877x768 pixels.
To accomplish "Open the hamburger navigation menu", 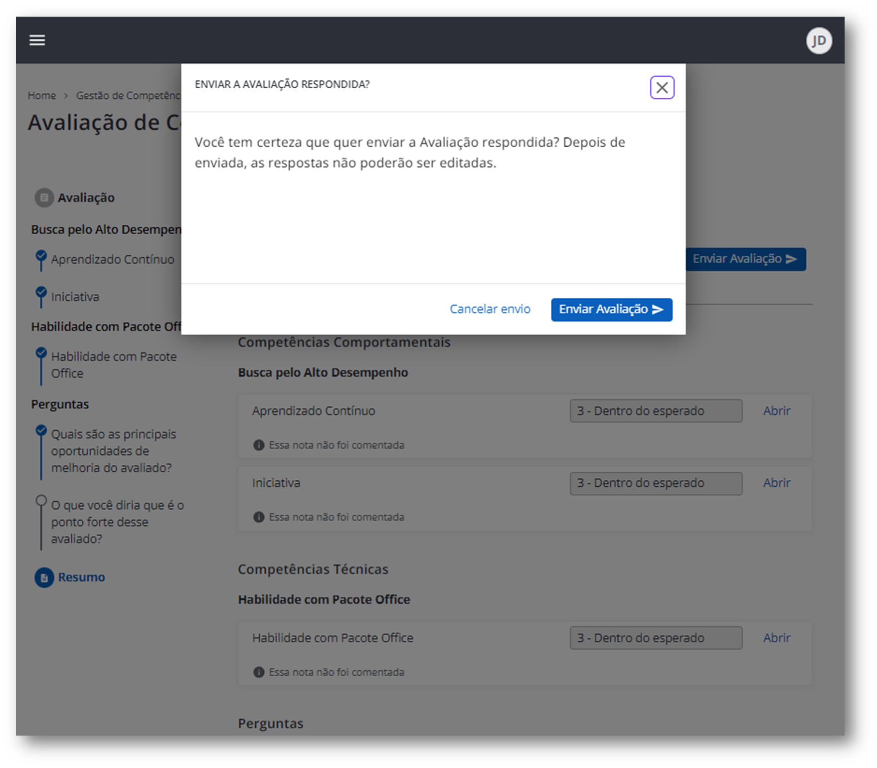I will point(37,40).
